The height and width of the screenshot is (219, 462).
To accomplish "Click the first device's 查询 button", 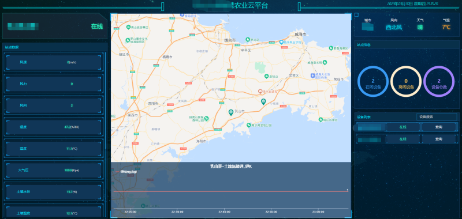I will click(439, 127).
